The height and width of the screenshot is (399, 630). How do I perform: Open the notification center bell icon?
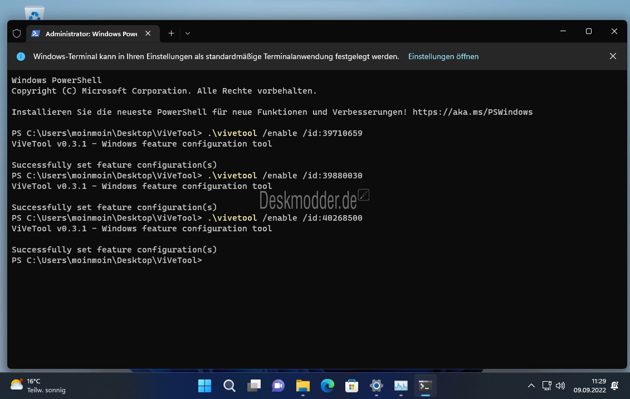615,386
